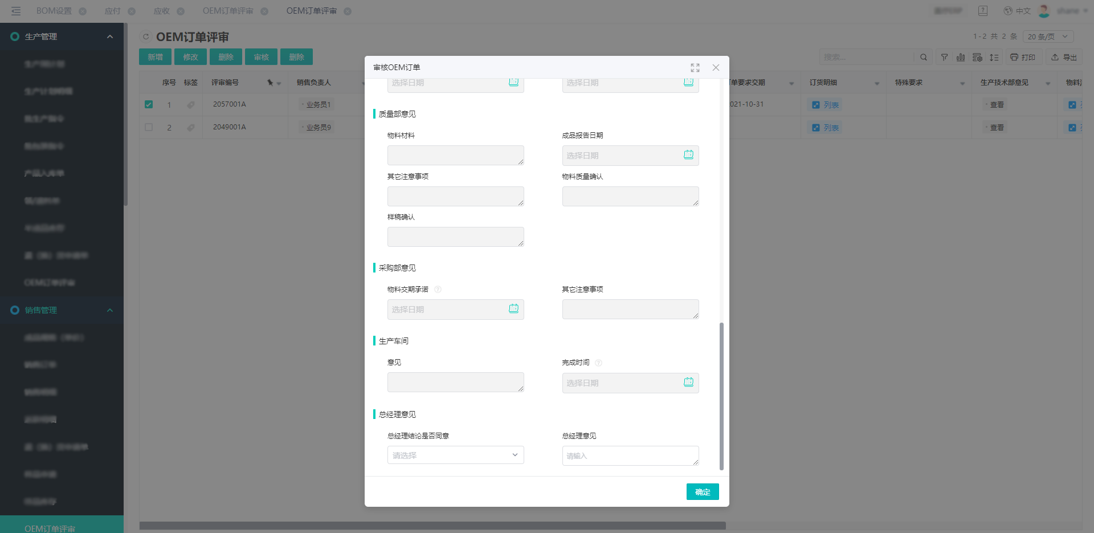The image size is (1094, 533).
Task: Click the table horizontal scrollbar
Action: 432,526
